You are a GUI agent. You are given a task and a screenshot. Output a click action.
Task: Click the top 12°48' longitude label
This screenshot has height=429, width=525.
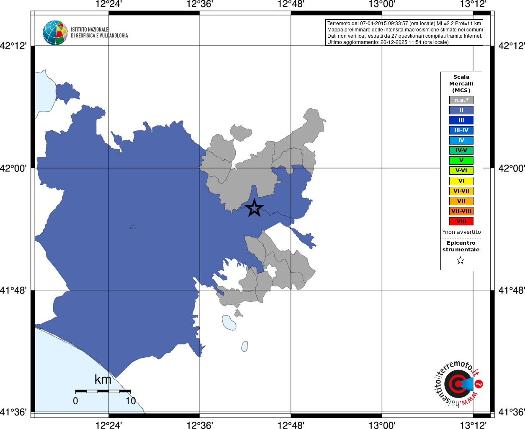[x=291, y=4]
